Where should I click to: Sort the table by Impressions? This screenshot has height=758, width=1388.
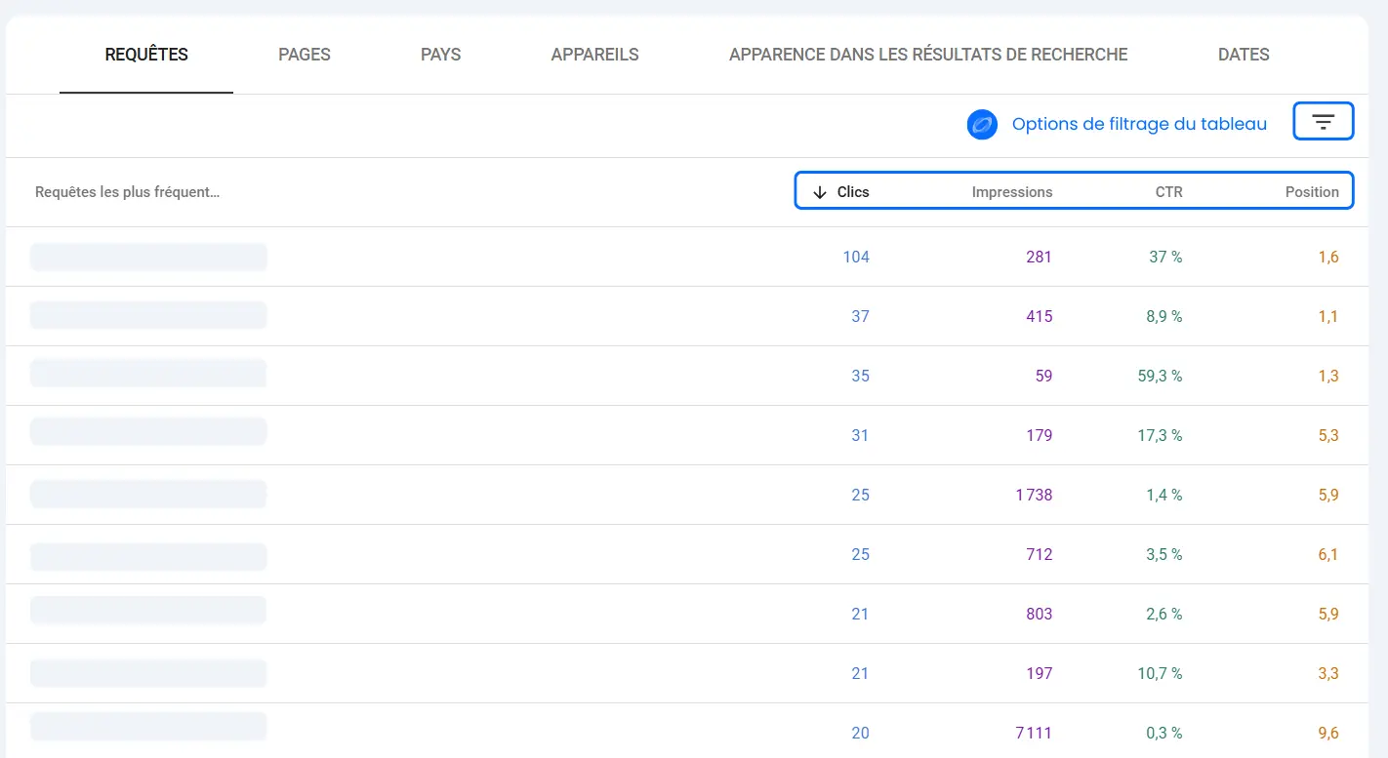pos(1011,191)
